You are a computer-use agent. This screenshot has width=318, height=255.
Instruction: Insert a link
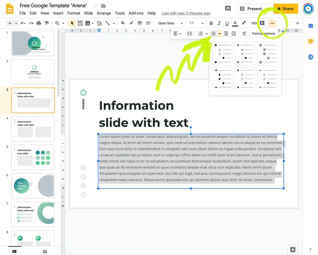point(254,23)
